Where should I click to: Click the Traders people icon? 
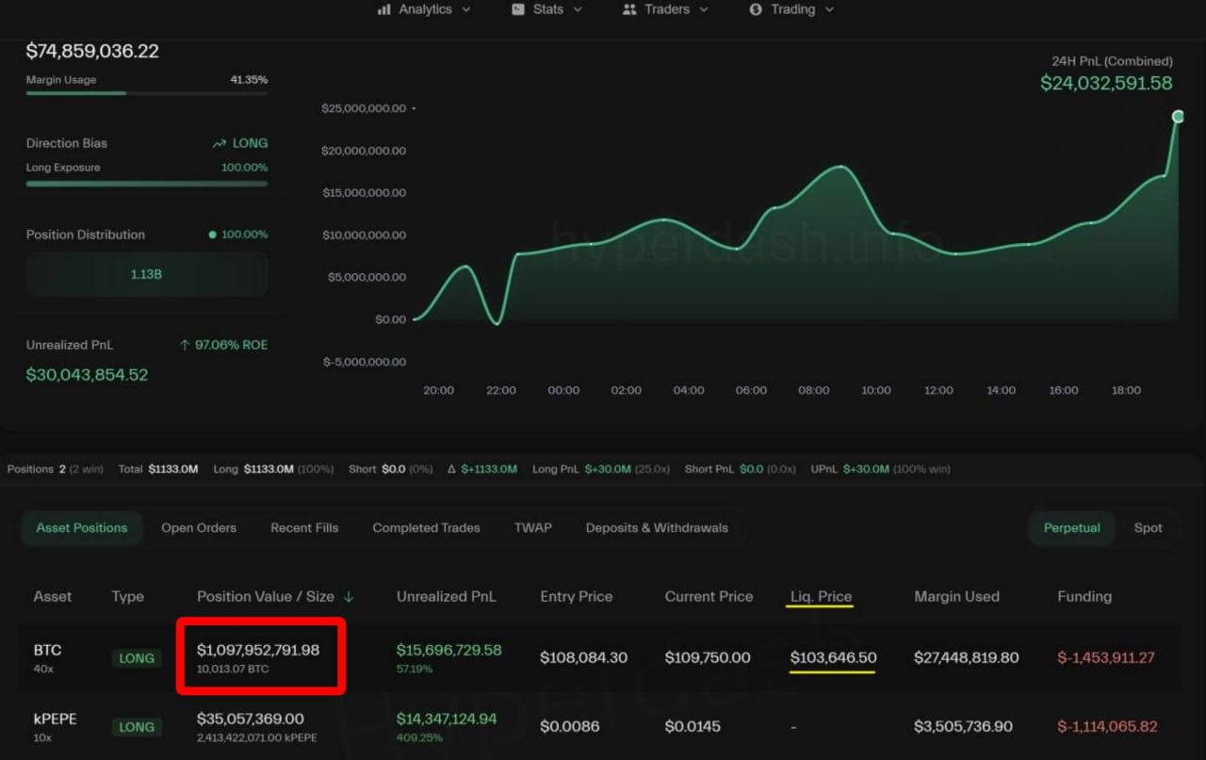tap(629, 9)
